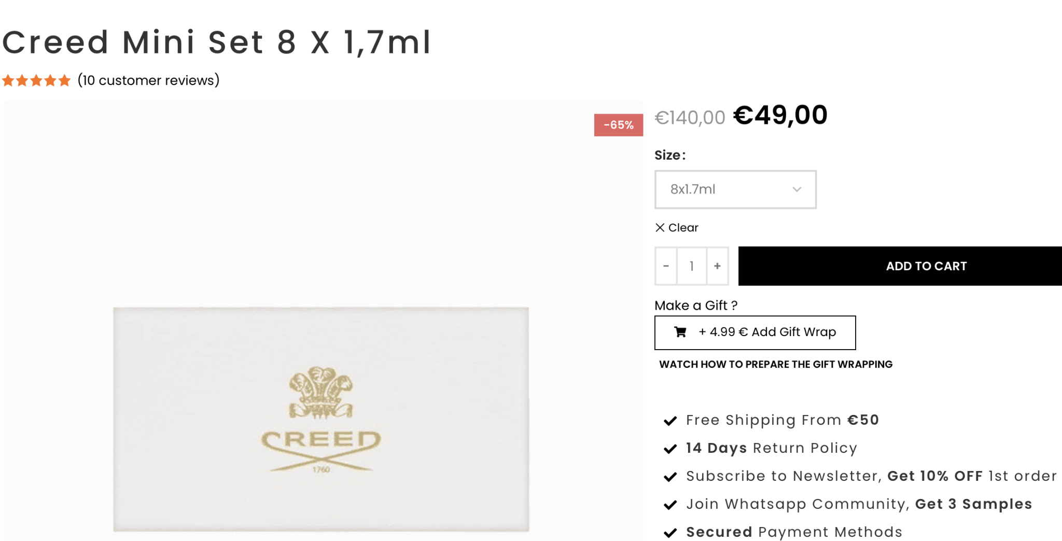The height and width of the screenshot is (541, 1062).
Task: Click the Whatsapp Community checkmark icon
Action: click(670, 505)
